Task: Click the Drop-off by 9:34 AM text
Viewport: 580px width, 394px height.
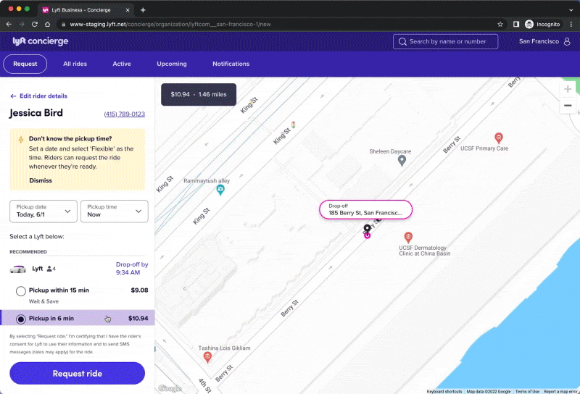Action: (x=132, y=269)
